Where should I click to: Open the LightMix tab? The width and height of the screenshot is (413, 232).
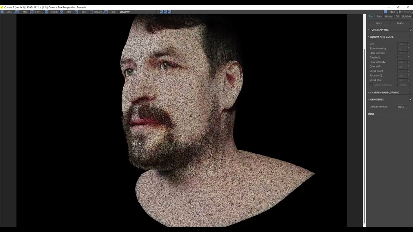[x=407, y=16]
